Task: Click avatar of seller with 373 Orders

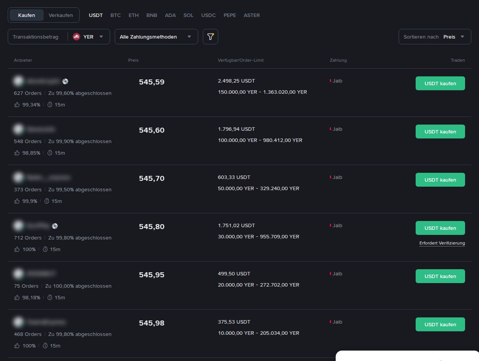Action: pyautogui.click(x=18, y=177)
